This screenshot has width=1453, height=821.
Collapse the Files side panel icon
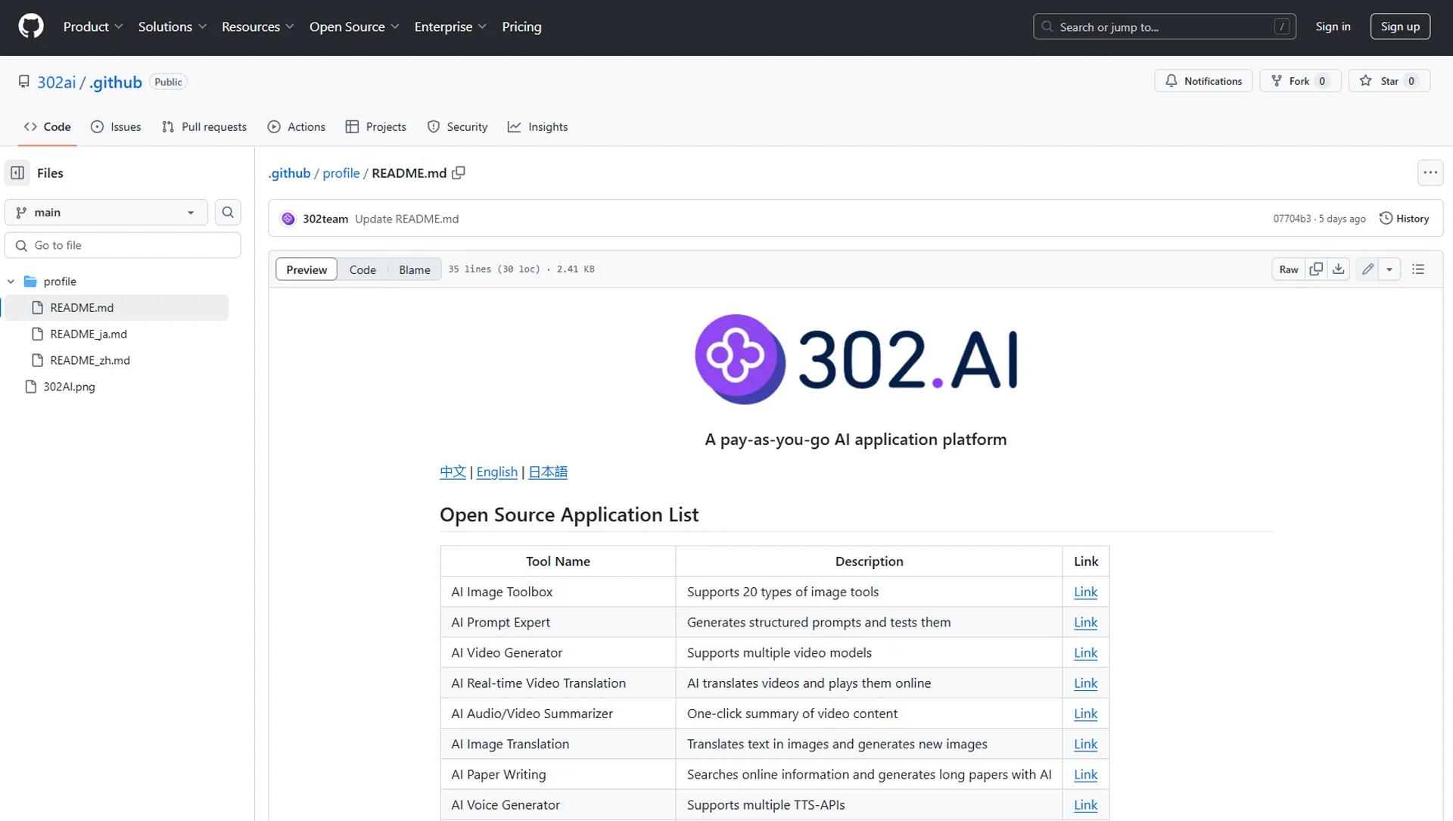coord(17,173)
